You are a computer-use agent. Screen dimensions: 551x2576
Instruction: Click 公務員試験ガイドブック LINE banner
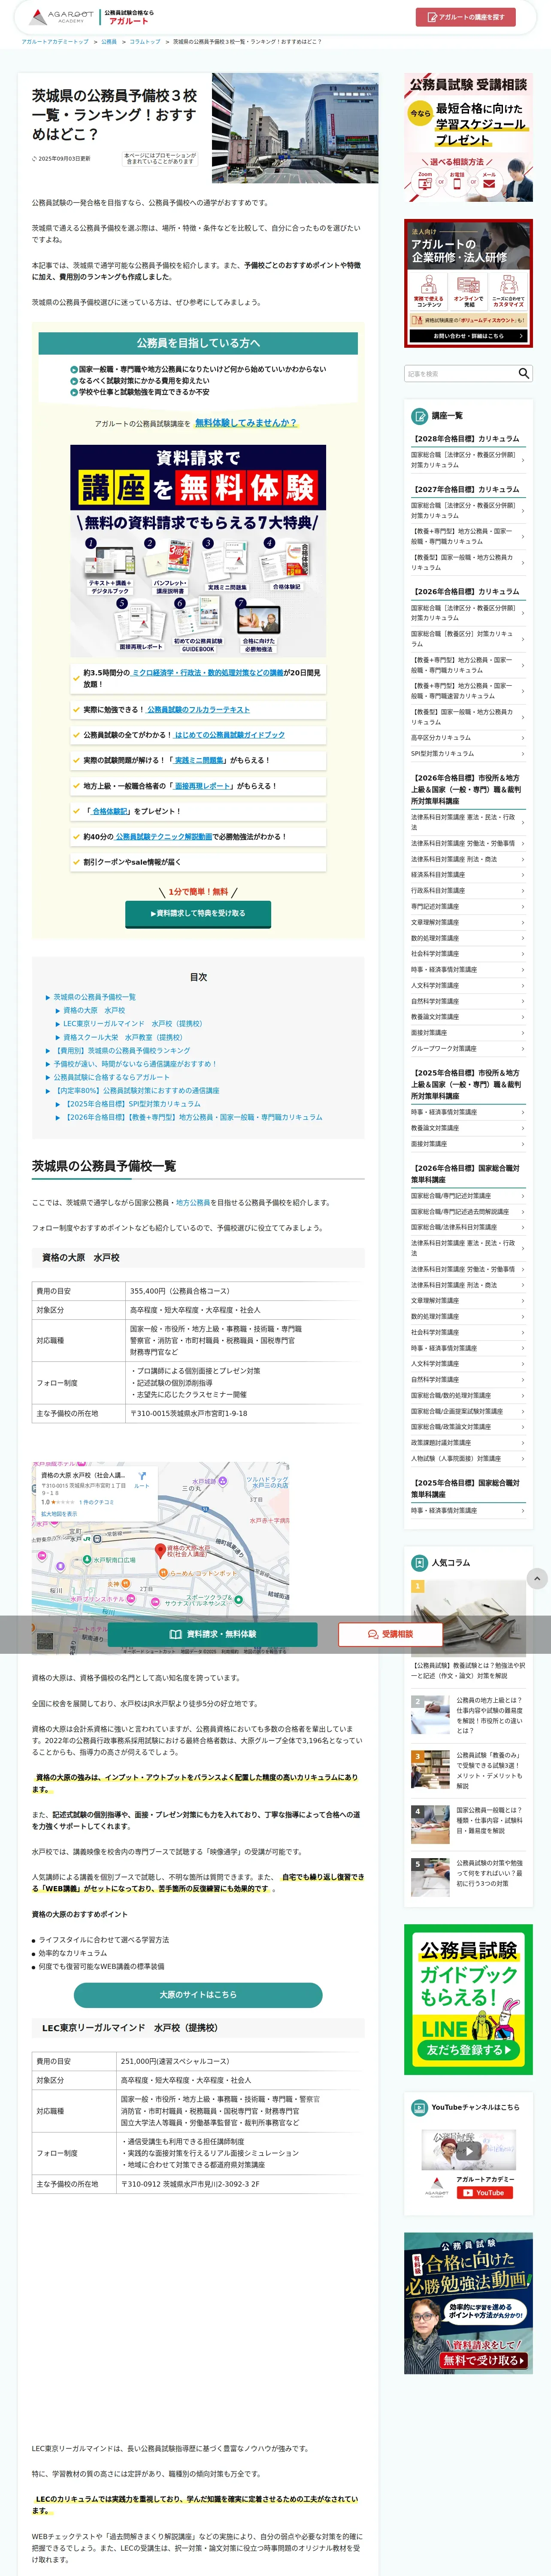[x=468, y=2000]
